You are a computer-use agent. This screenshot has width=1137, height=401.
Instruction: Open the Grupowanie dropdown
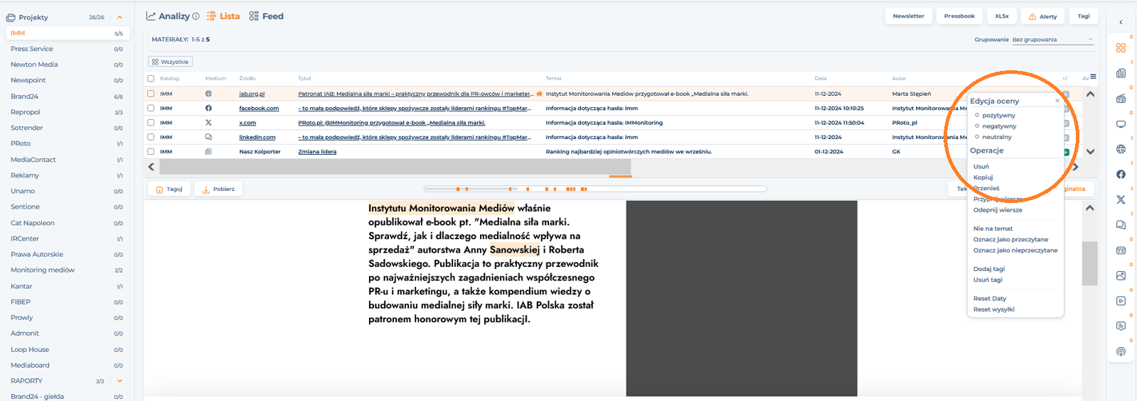tap(1052, 40)
